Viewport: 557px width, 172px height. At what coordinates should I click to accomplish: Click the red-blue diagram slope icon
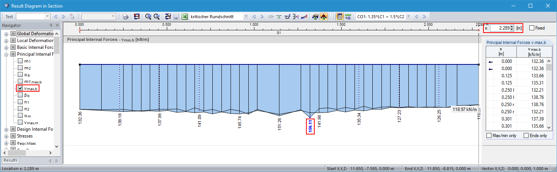point(304,17)
